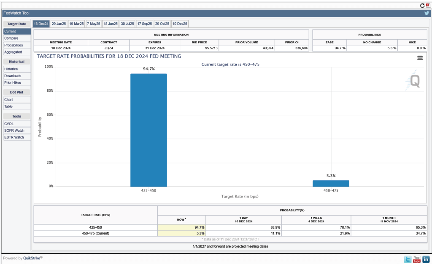Switch to the 29 Jan25 meeting tab

(59, 24)
